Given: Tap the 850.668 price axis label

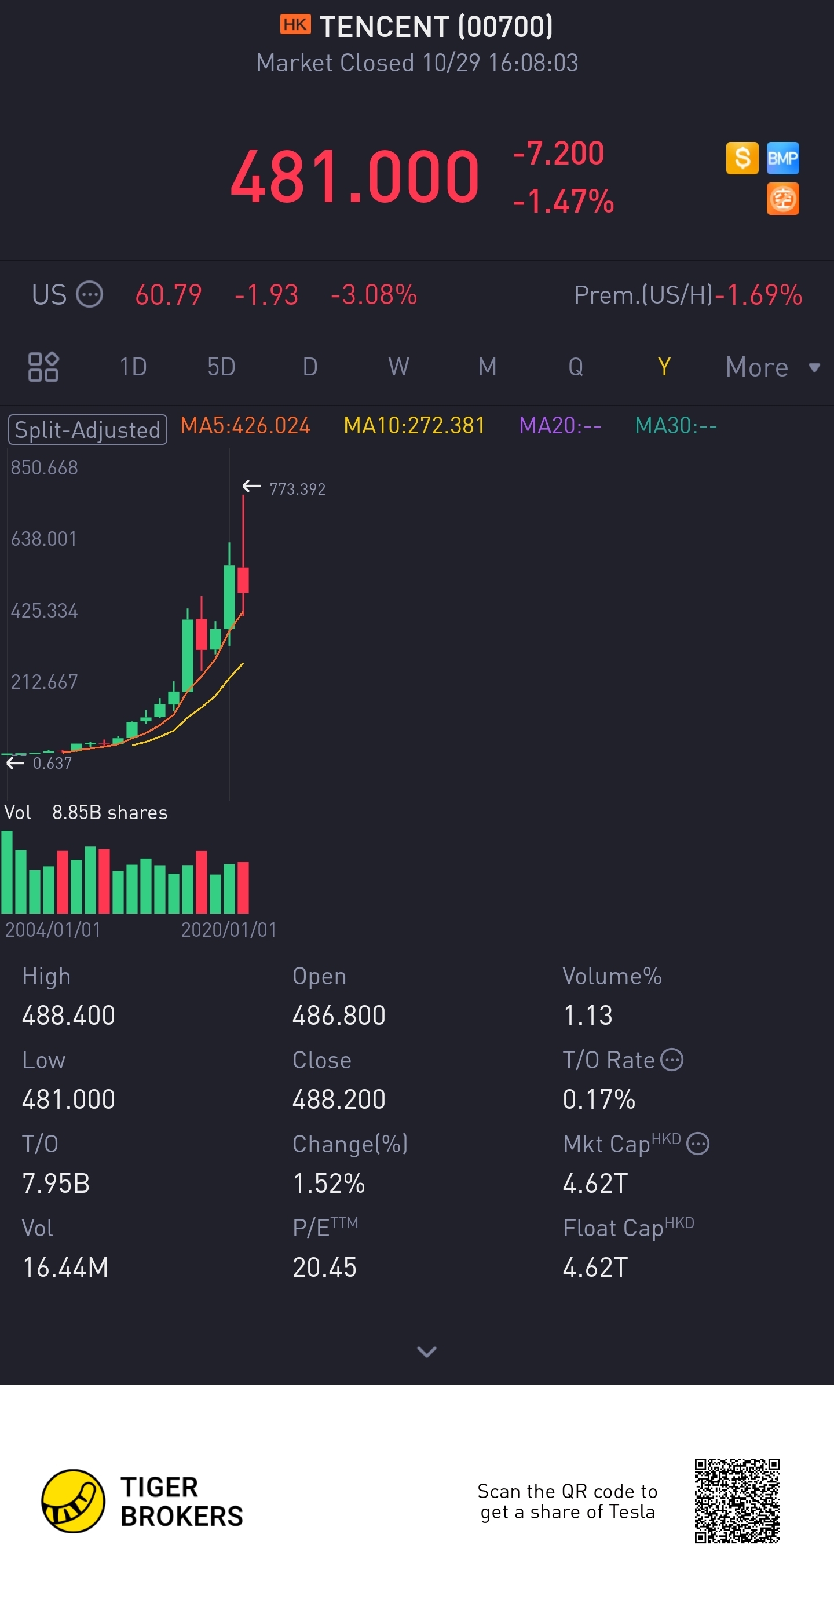Looking at the screenshot, I should [44, 468].
